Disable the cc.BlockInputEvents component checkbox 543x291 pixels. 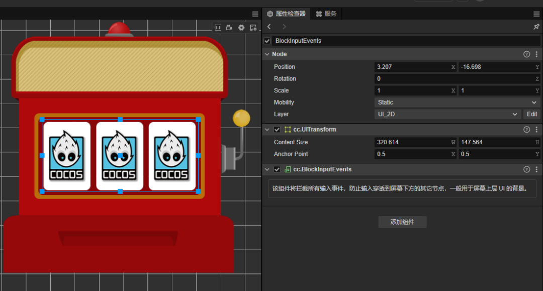(277, 169)
